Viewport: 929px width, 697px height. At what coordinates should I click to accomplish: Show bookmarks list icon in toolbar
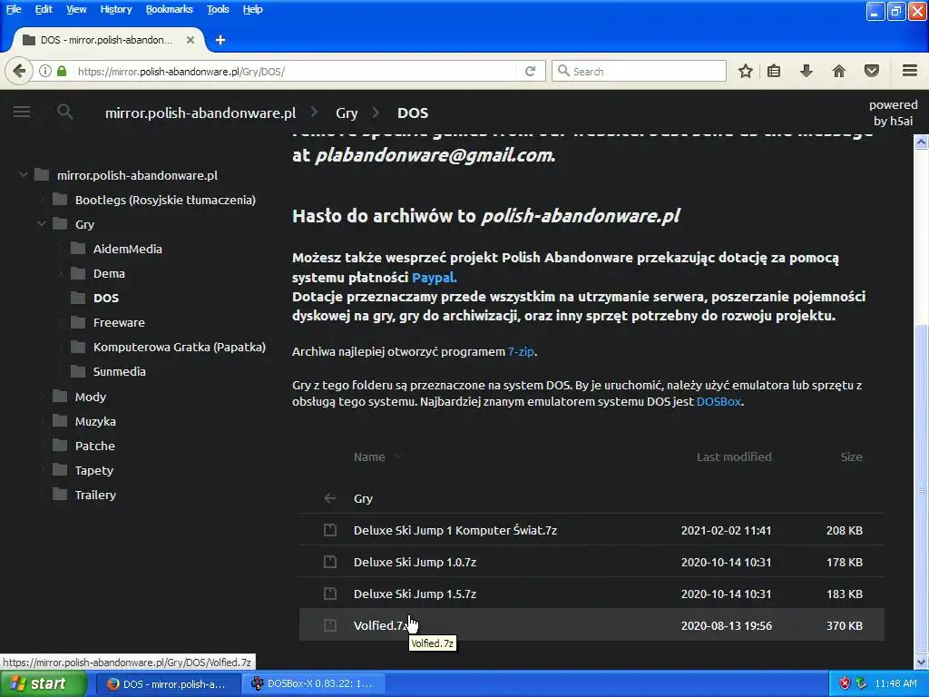pos(774,71)
